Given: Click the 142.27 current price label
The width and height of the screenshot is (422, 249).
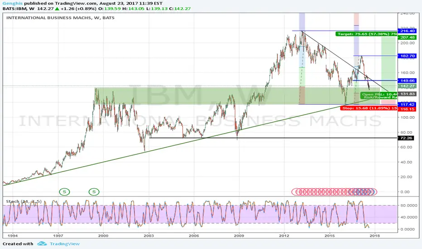Looking at the screenshot, I should tap(407, 86).
